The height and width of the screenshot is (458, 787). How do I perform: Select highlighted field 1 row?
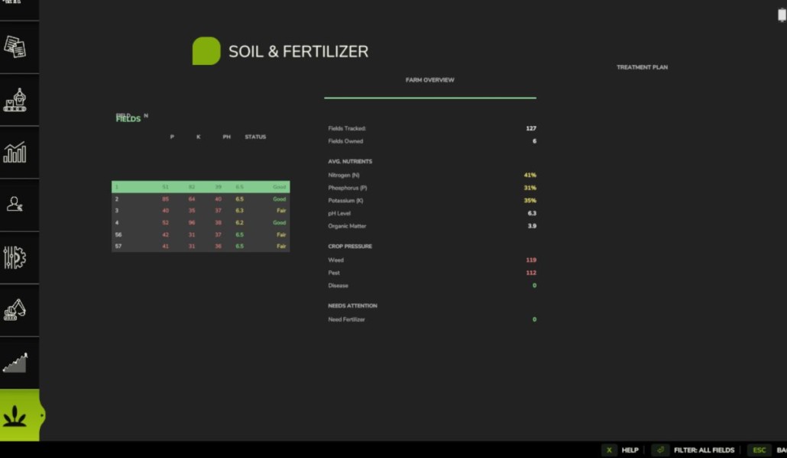[200, 186]
